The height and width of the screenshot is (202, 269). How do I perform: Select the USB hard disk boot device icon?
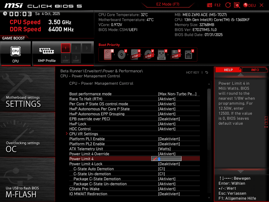135,54
